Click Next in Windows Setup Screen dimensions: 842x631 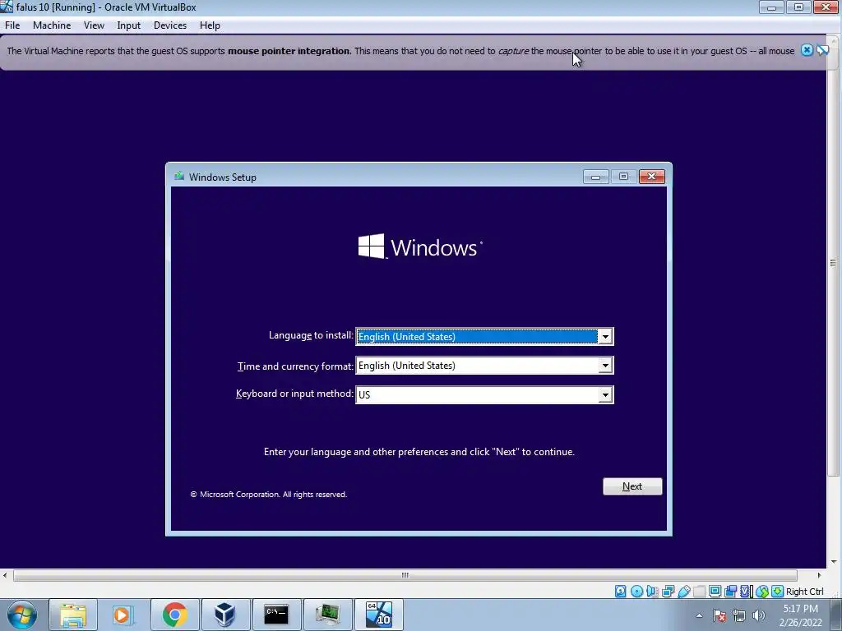pos(632,486)
